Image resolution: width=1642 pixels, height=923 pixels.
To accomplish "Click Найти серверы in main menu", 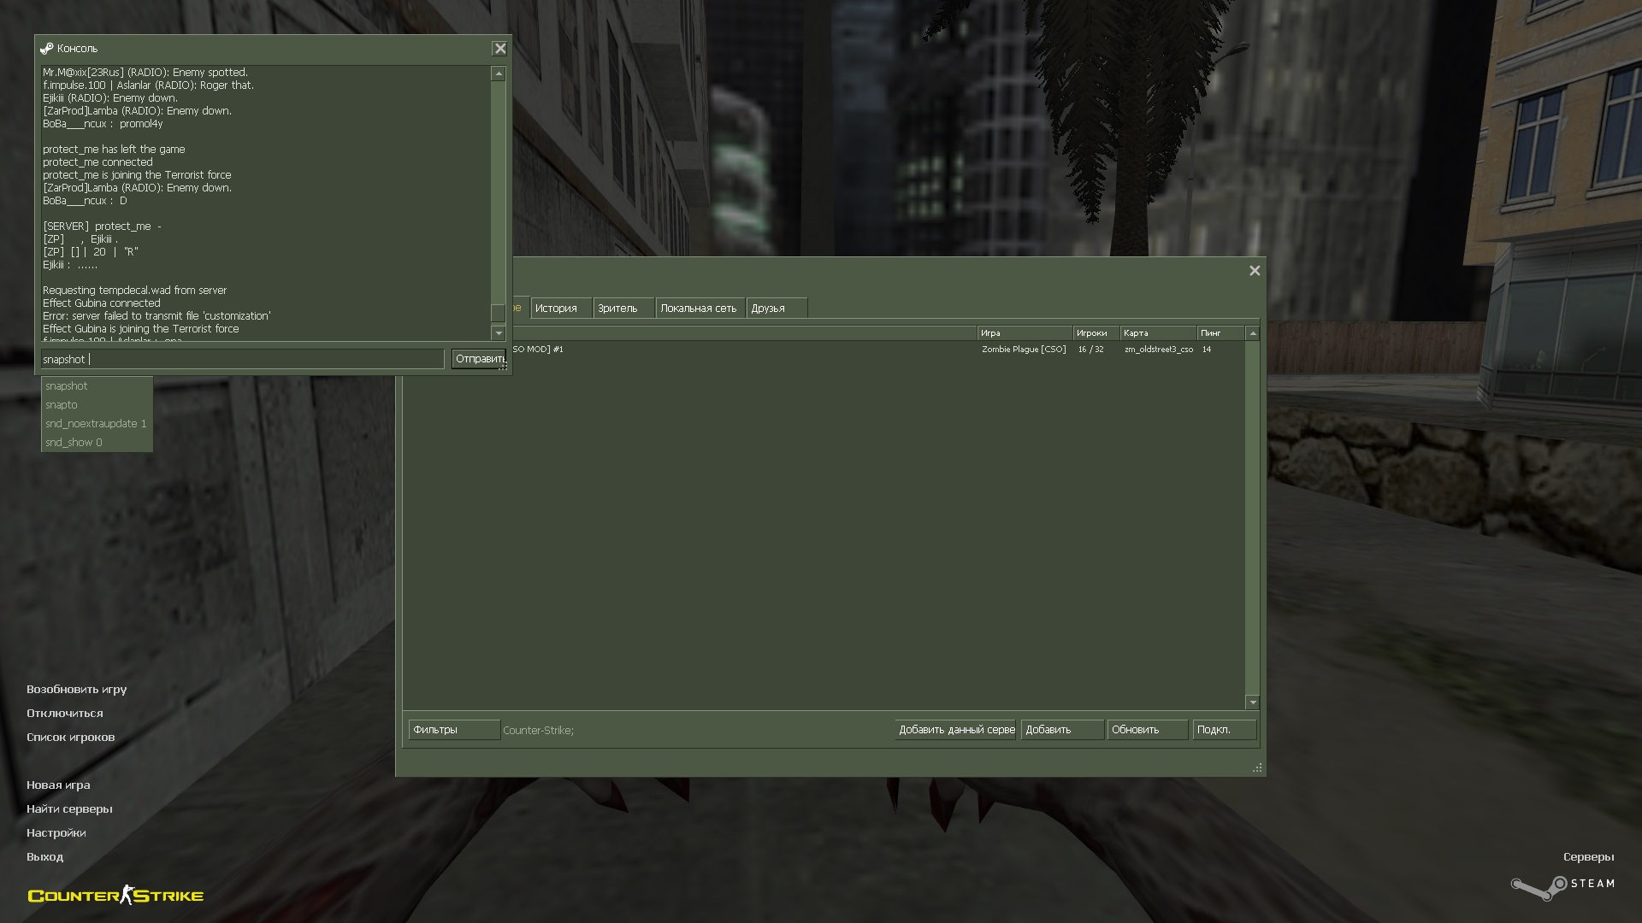I will (x=69, y=809).
